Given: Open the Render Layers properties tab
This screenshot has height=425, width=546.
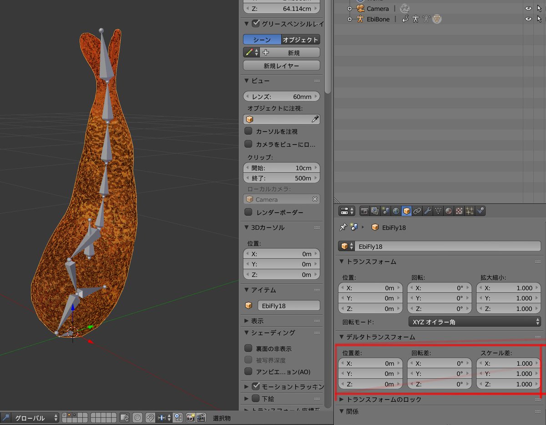Looking at the screenshot, I should pos(375,211).
